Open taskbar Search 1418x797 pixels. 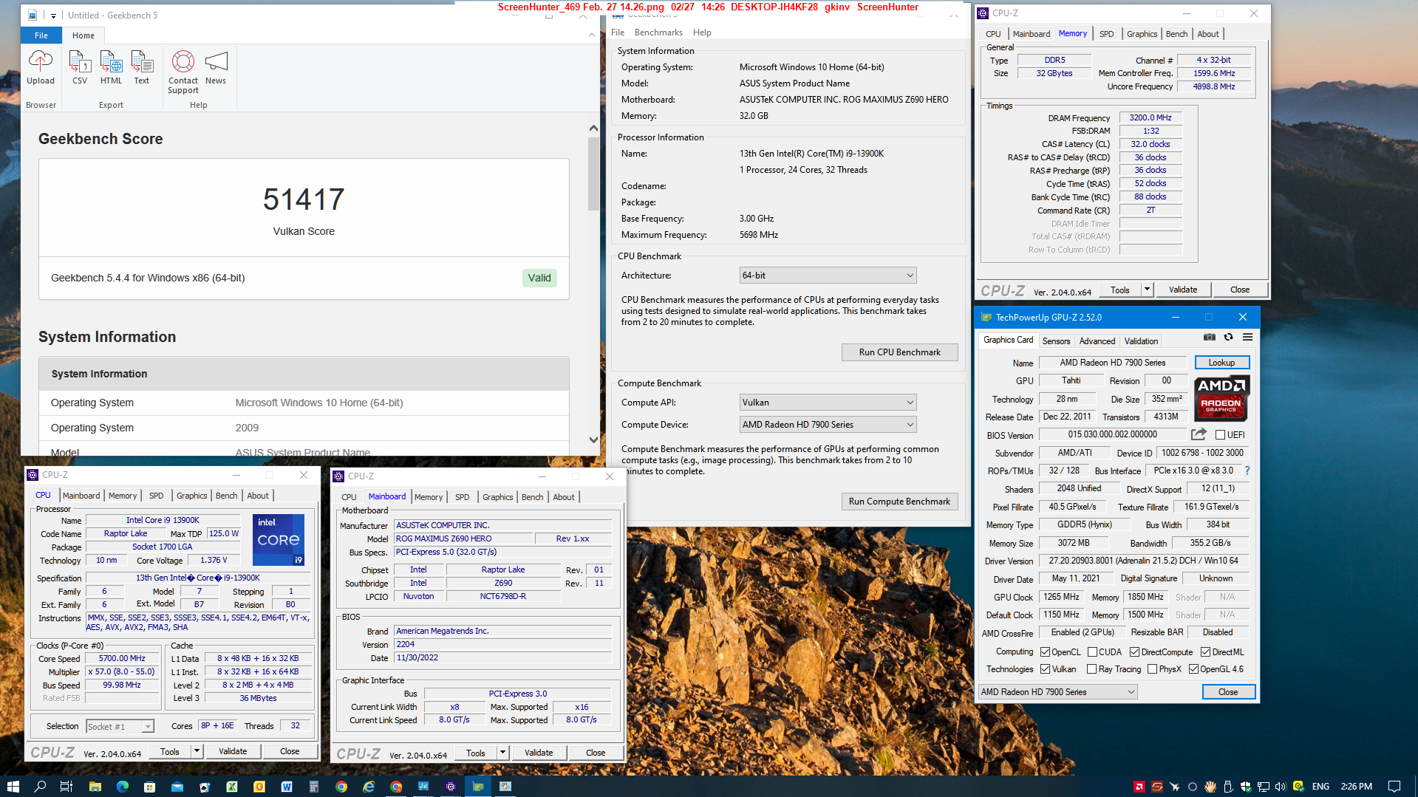(x=40, y=787)
